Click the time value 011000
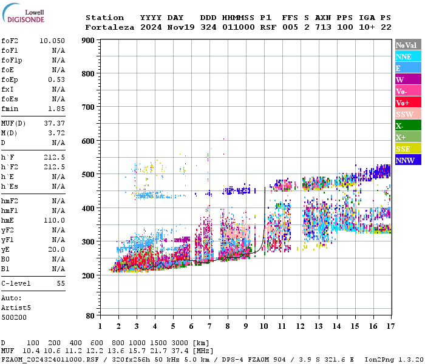 click(239, 27)
